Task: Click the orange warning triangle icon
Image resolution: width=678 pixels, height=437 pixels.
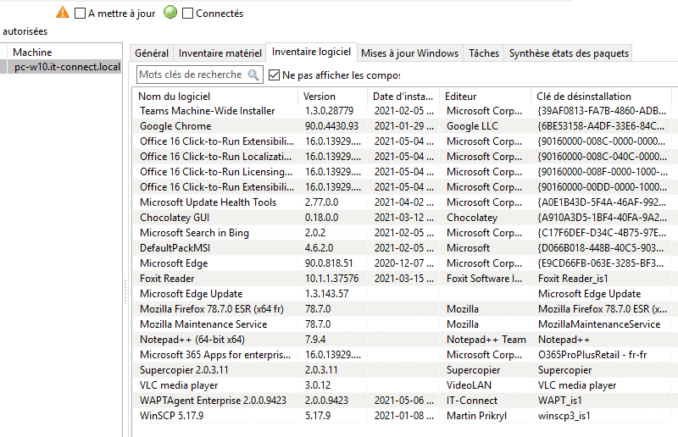Action: [x=63, y=13]
